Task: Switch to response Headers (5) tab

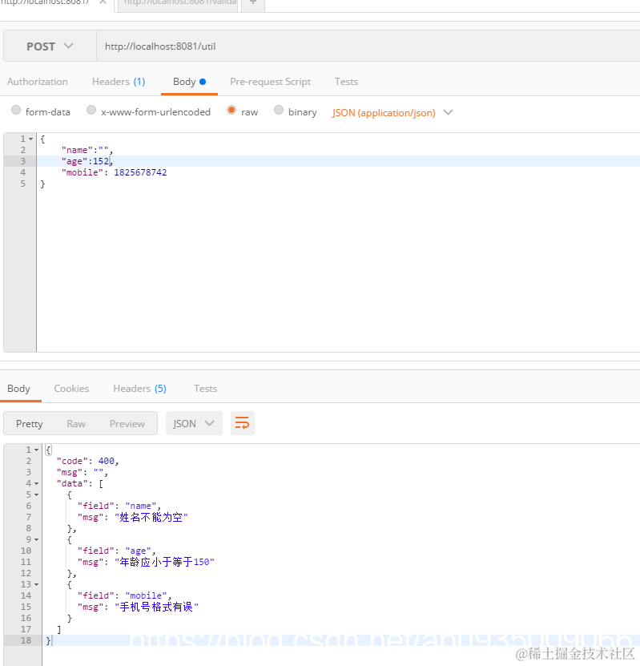Action: 139,389
